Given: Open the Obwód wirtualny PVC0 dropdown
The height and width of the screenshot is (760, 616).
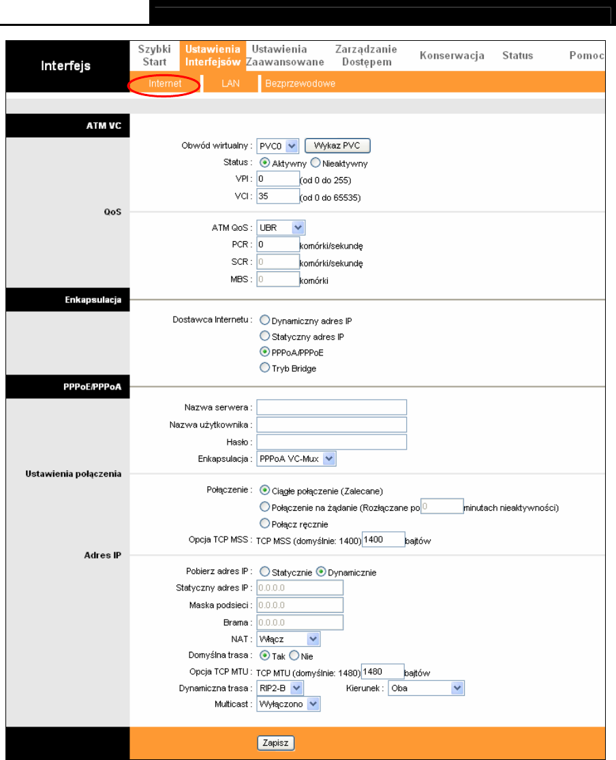Looking at the screenshot, I should [x=277, y=146].
